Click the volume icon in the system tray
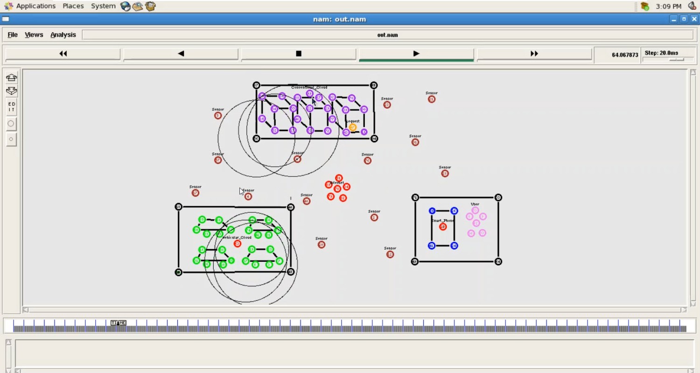This screenshot has width=700, height=373. click(693, 6)
